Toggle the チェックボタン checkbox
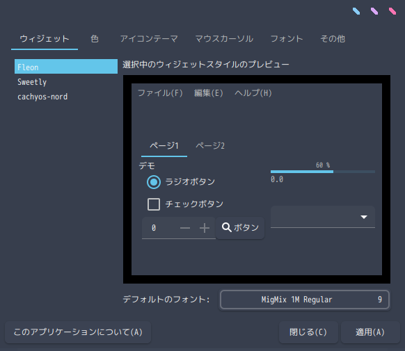The width and height of the screenshot is (405, 351). pyautogui.click(x=154, y=204)
